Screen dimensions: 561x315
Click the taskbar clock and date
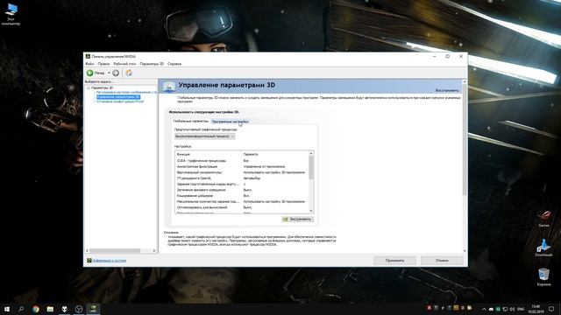(x=536, y=309)
